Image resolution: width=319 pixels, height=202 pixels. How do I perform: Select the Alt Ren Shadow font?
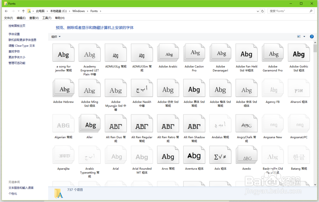pos(194,123)
